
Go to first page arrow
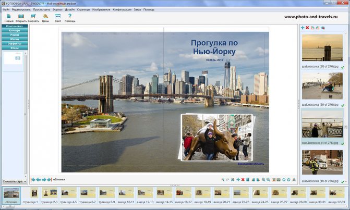click(33, 179)
